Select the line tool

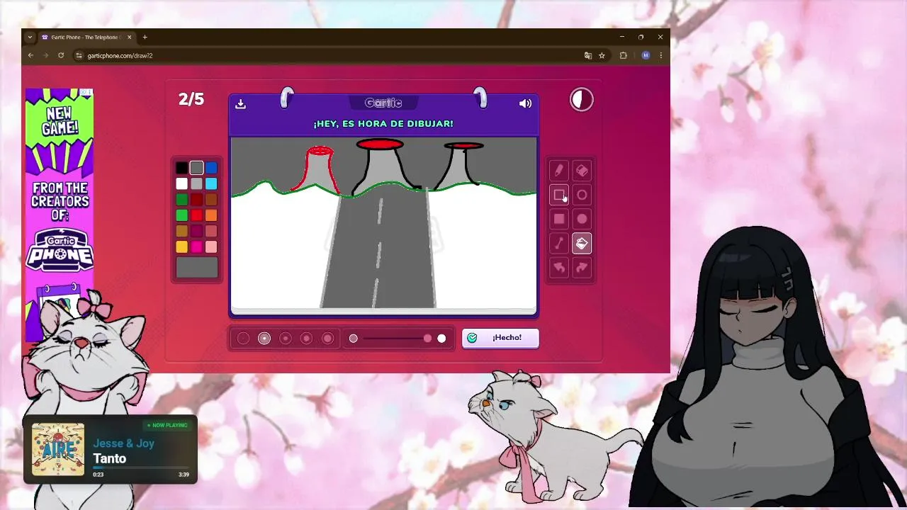point(559,243)
